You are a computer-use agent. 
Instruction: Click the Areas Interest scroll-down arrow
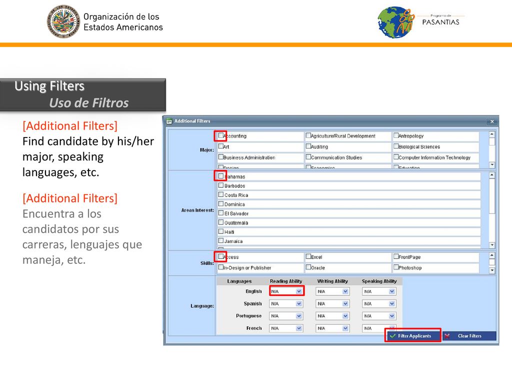click(x=492, y=245)
